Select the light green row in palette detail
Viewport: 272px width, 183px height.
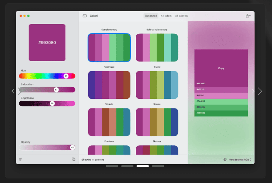[221, 101]
